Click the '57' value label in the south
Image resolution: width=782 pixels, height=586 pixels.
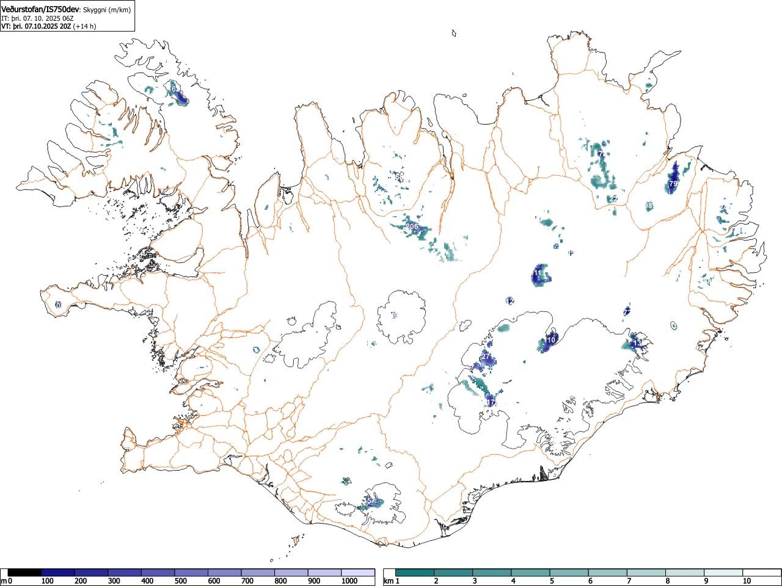click(x=372, y=501)
